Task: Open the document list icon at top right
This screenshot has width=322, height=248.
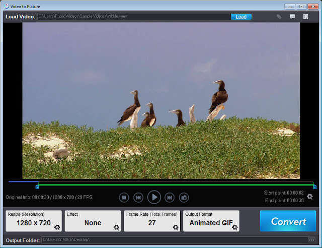Action: (305, 17)
